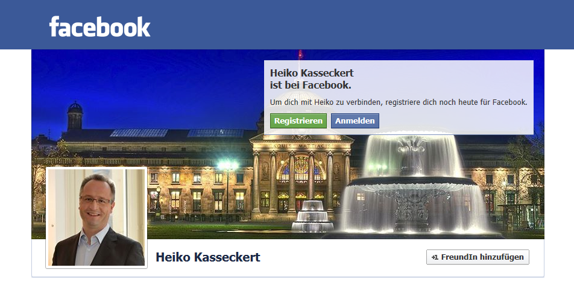Click the add-friend icon beside FreundIn hinzufügen
The width and height of the screenshot is (574, 282).
tap(435, 257)
